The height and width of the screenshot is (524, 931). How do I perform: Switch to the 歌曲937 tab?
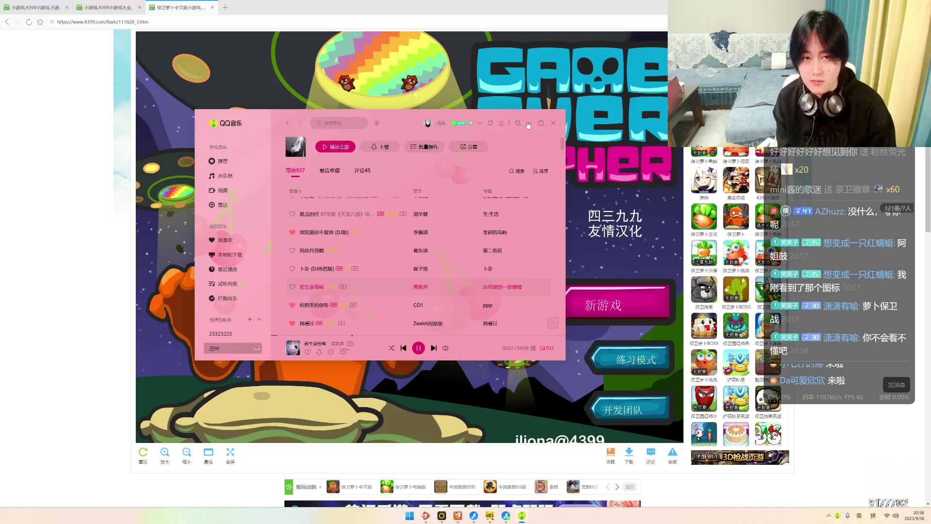[295, 170]
